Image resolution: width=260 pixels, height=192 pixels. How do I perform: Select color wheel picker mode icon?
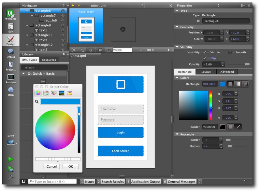(x=38, y=93)
